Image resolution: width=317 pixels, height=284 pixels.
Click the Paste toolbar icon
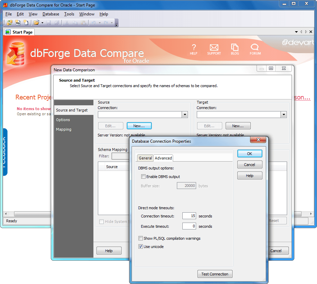click(83, 23)
